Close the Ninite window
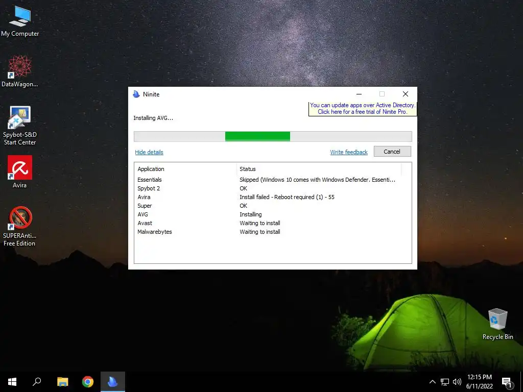 (x=405, y=94)
